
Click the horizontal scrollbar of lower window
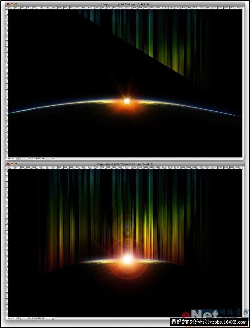click(x=148, y=318)
